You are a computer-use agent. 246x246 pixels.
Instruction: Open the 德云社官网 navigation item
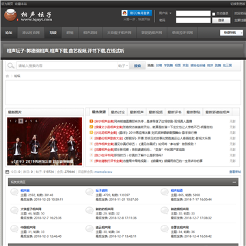pos(31,33)
